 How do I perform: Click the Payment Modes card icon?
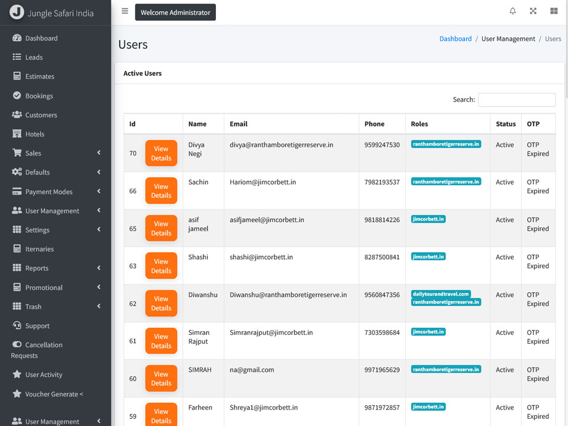tap(17, 191)
